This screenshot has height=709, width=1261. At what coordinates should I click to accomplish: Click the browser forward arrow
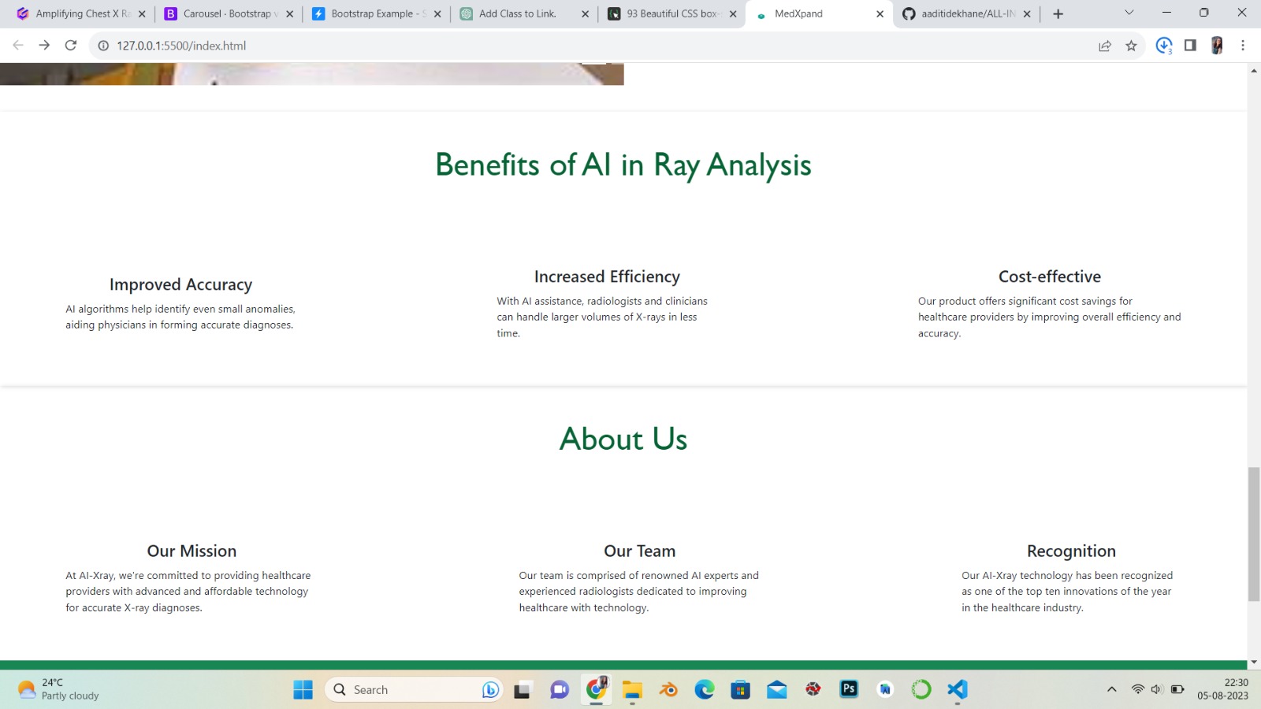click(44, 46)
